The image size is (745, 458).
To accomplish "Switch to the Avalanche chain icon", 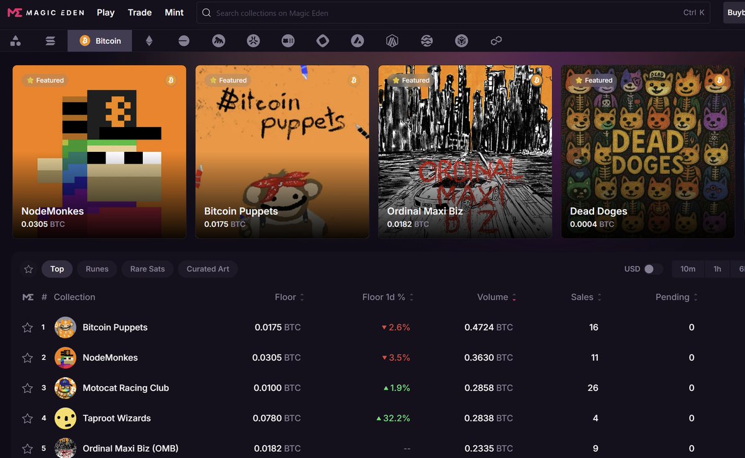I will [x=357, y=41].
